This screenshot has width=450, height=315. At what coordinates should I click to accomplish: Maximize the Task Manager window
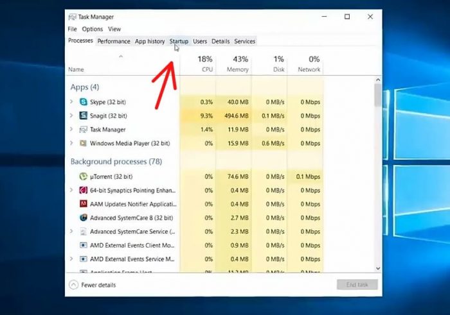[x=347, y=17]
